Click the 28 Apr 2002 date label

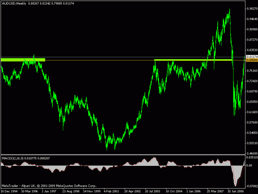[x=133, y=191]
